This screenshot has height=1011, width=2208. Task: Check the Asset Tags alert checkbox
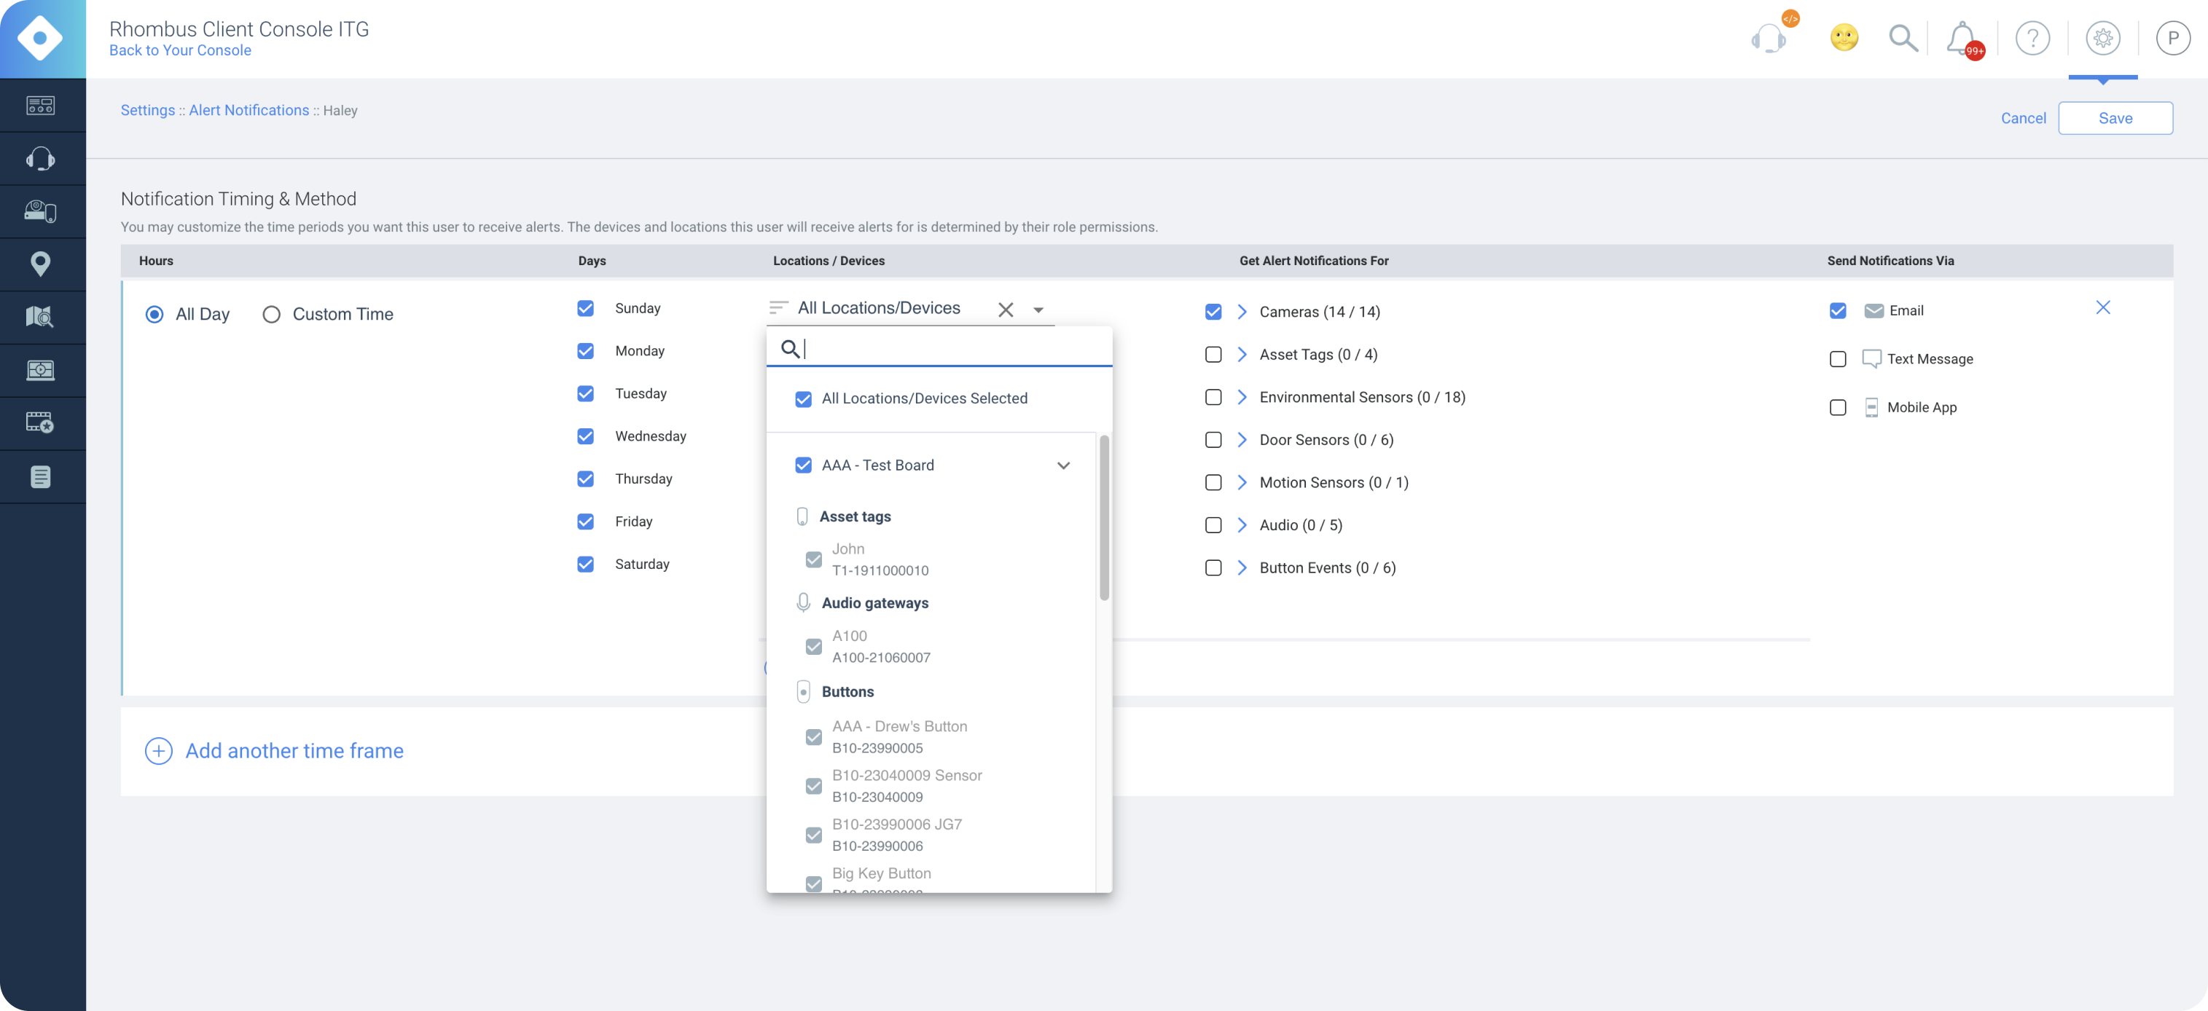[1213, 355]
